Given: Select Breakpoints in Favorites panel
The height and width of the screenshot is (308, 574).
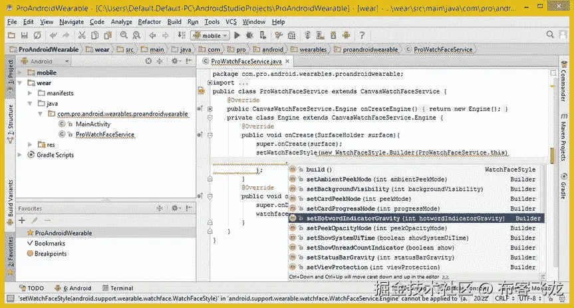Looking at the screenshot, I should pyautogui.click(x=51, y=253).
